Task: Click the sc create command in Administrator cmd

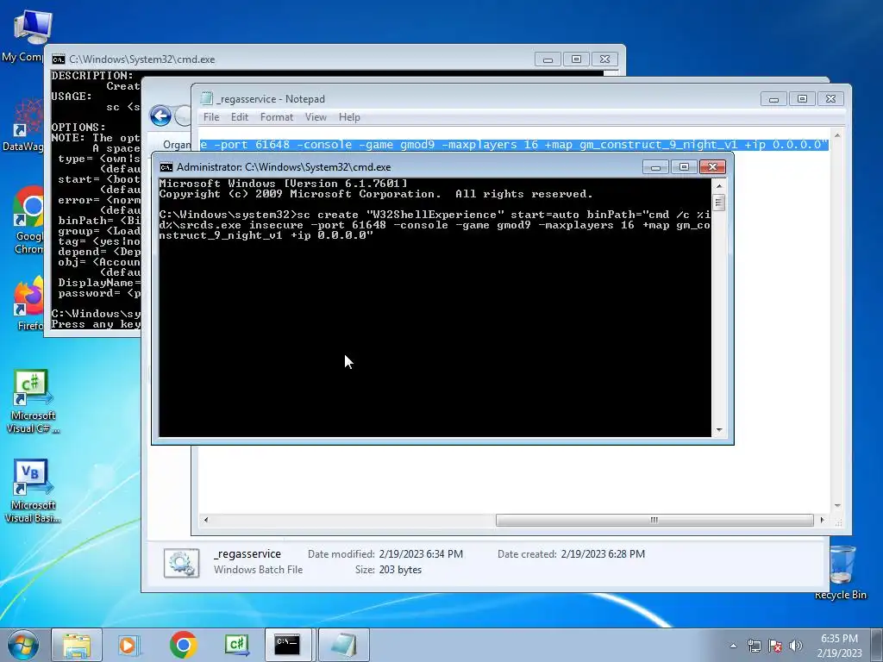Action: click(435, 225)
